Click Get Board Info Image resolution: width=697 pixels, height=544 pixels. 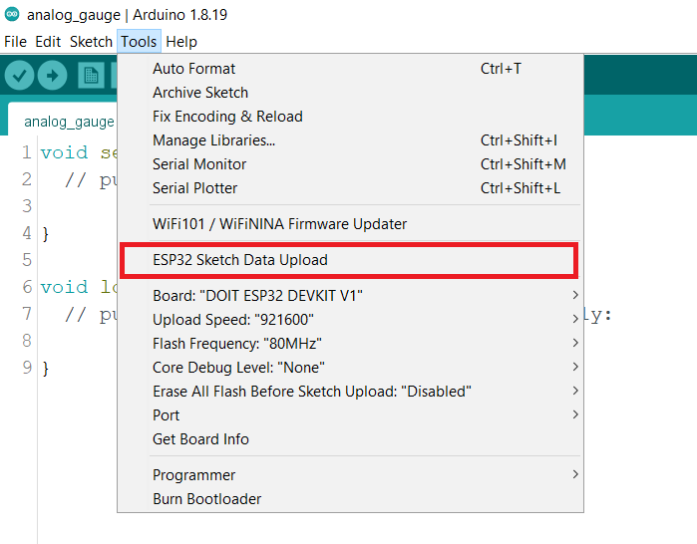tap(200, 439)
